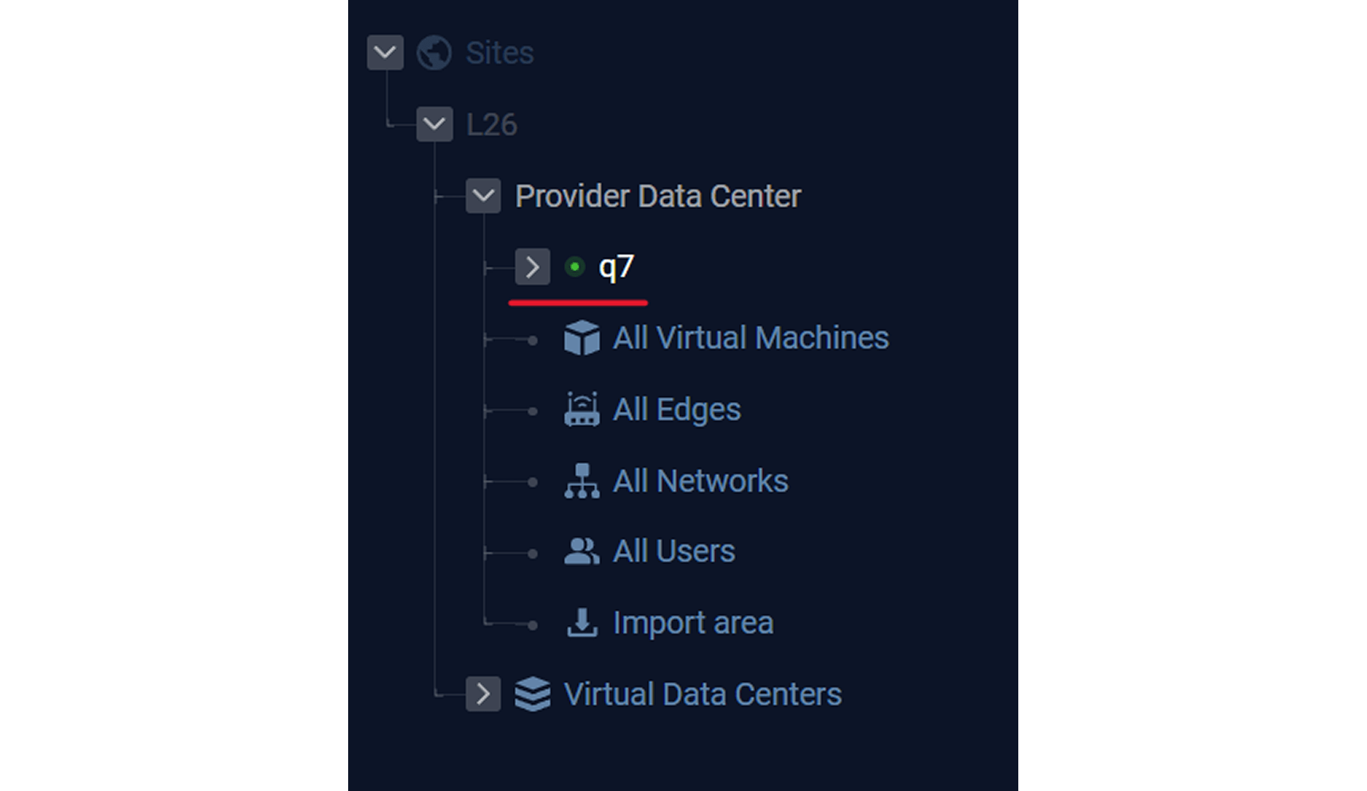Select the q7 tree item

pyautogui.click(x=616, y=267)
